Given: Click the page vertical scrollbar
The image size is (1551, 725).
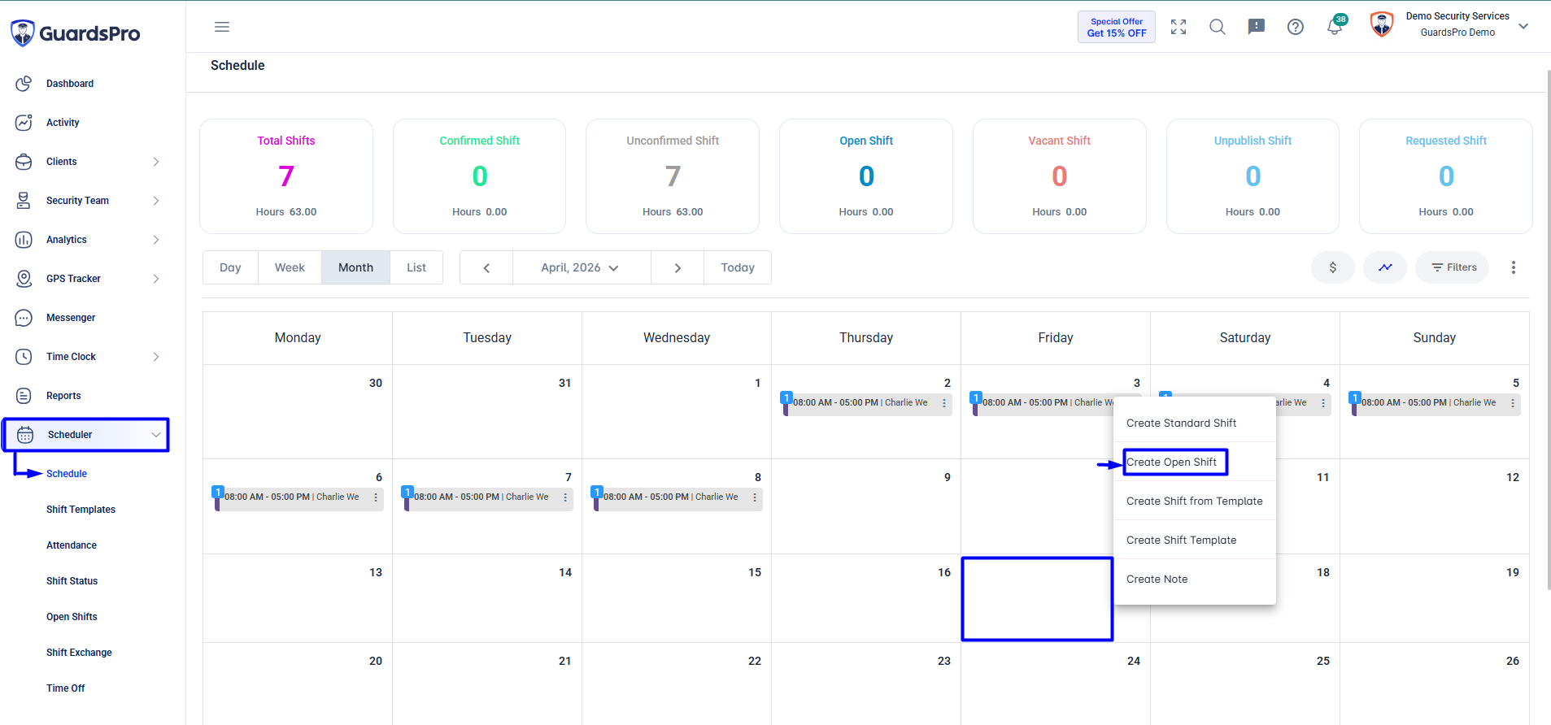Looking at the screenshot, I should (x=1548, y=329).
